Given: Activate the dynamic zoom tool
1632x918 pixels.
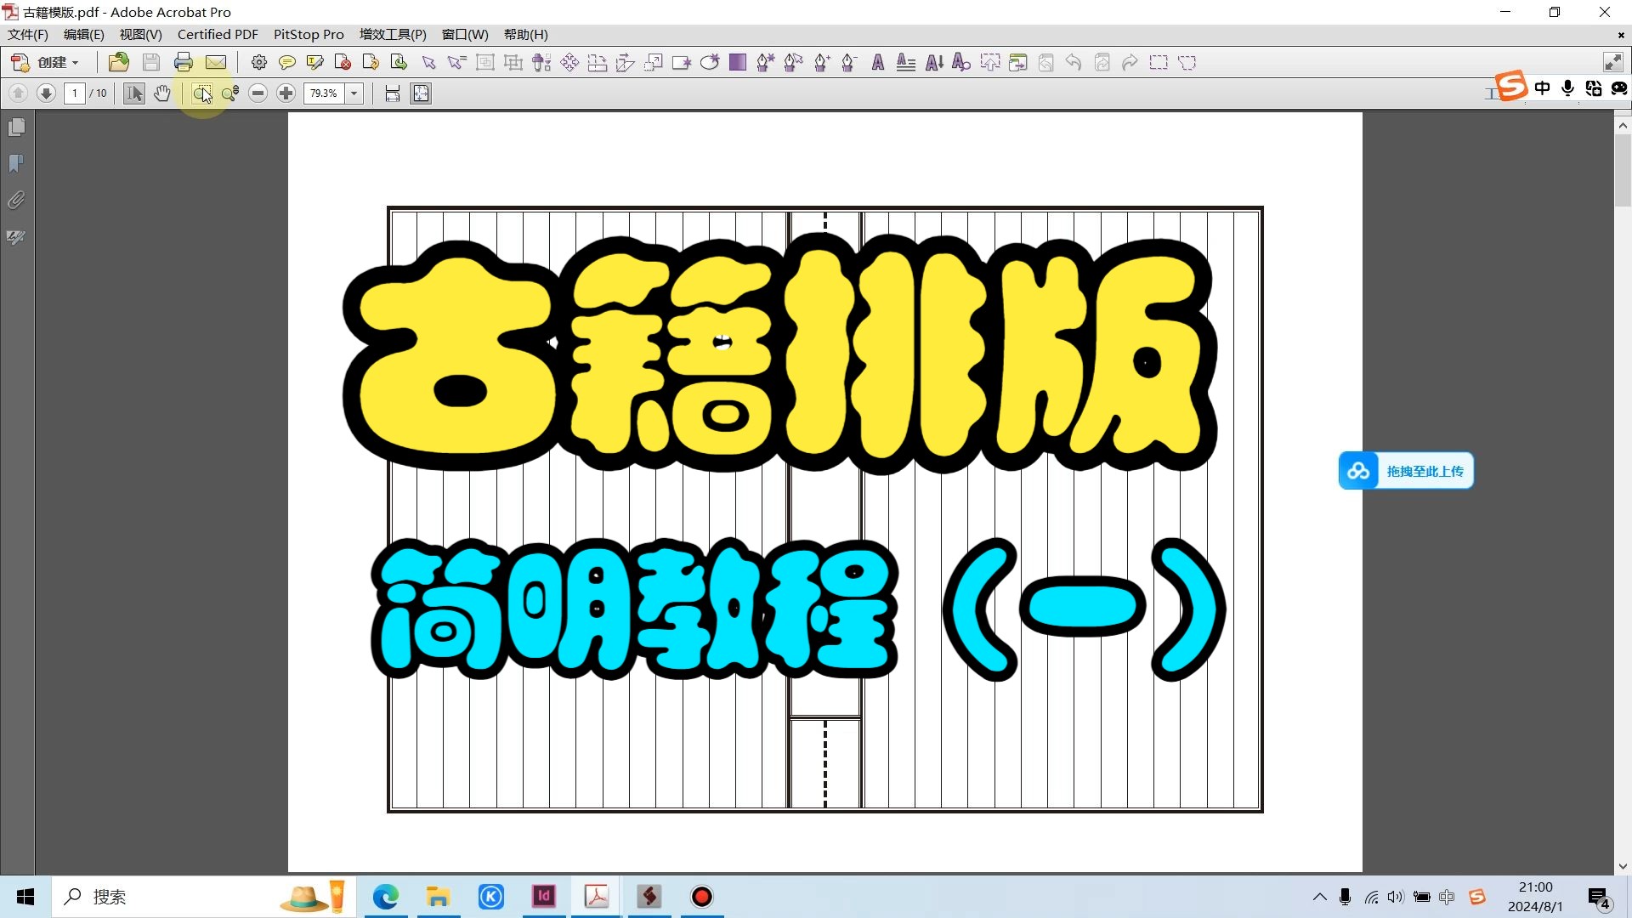Looking at the screenshot, I should pos(230,93).
